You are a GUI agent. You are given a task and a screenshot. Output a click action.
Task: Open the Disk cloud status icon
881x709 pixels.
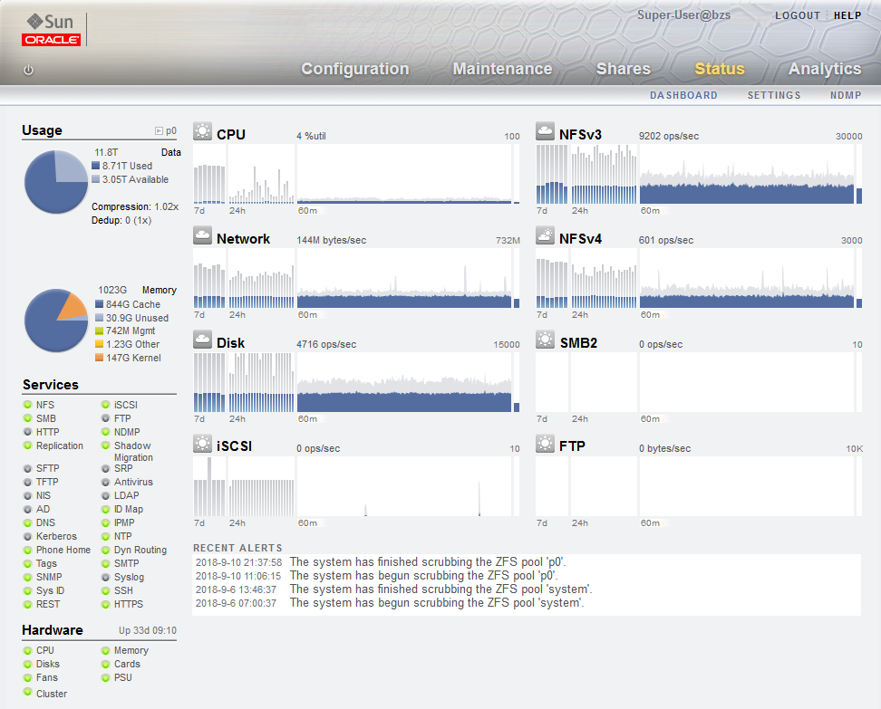click(202, 339)
